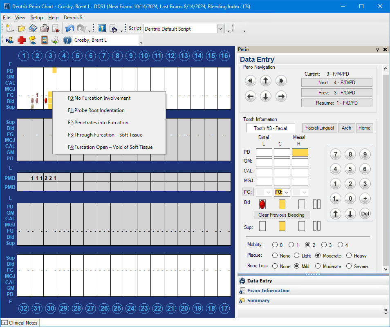
Task: Click the blue patient information icon
Action: click(x=67, y=40)
